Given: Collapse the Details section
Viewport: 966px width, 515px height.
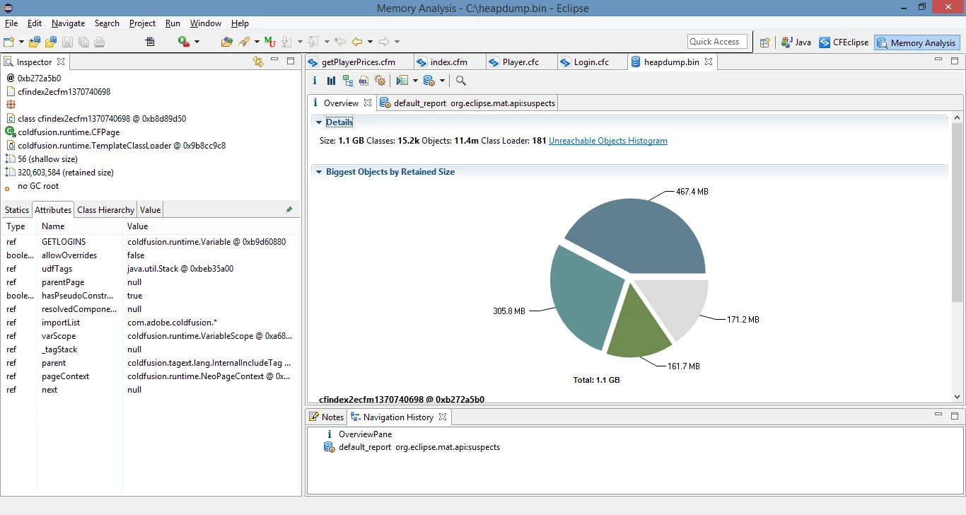Looking at the screenshot, I should click(318, 122).
